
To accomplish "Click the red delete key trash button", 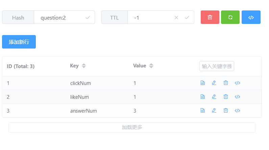I will pos(210,17).
